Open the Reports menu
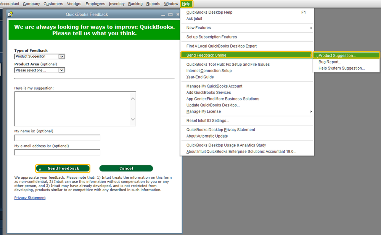Image resolution: width=381 pixels, height=235 pixels. coord(153,4)
